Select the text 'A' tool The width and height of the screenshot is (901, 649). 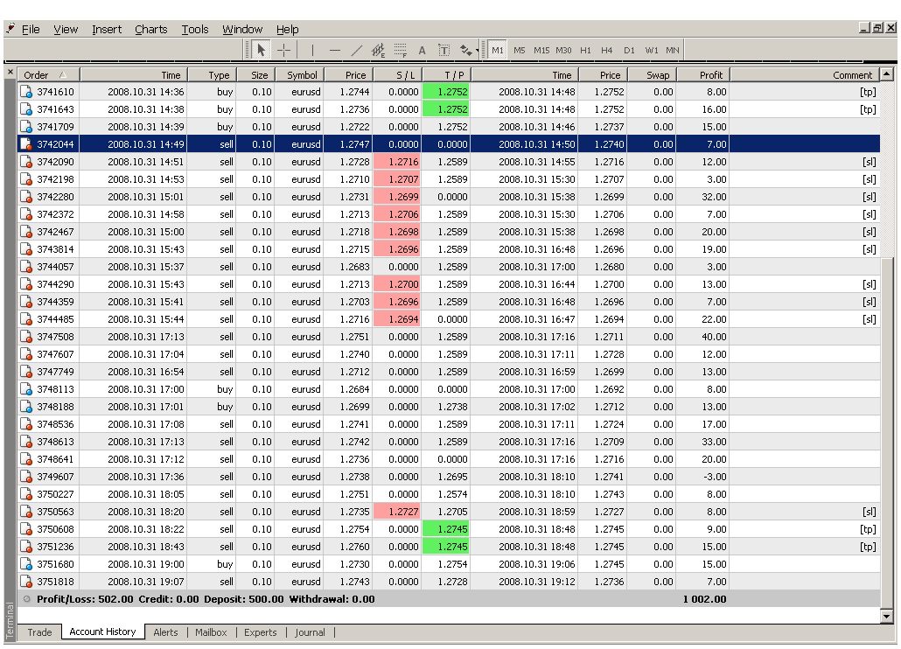pyautogui.click(x=422, y=51)
